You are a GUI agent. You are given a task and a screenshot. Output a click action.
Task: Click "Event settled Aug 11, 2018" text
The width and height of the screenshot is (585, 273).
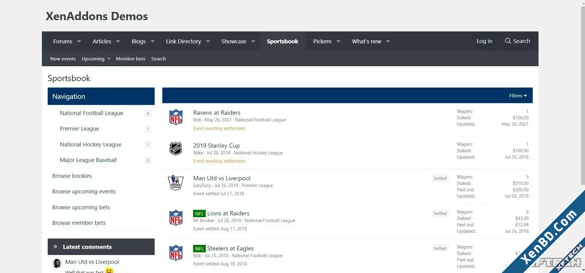[x=220, y=229]
